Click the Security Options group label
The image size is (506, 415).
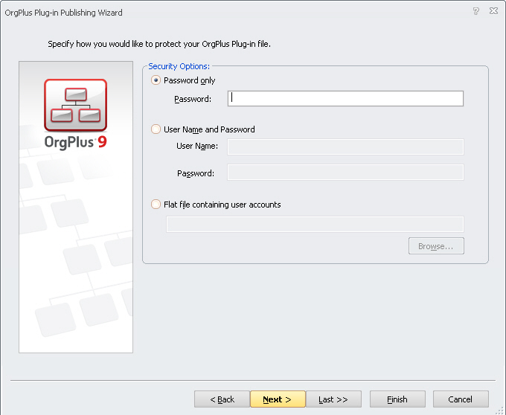tap(179, 67)
